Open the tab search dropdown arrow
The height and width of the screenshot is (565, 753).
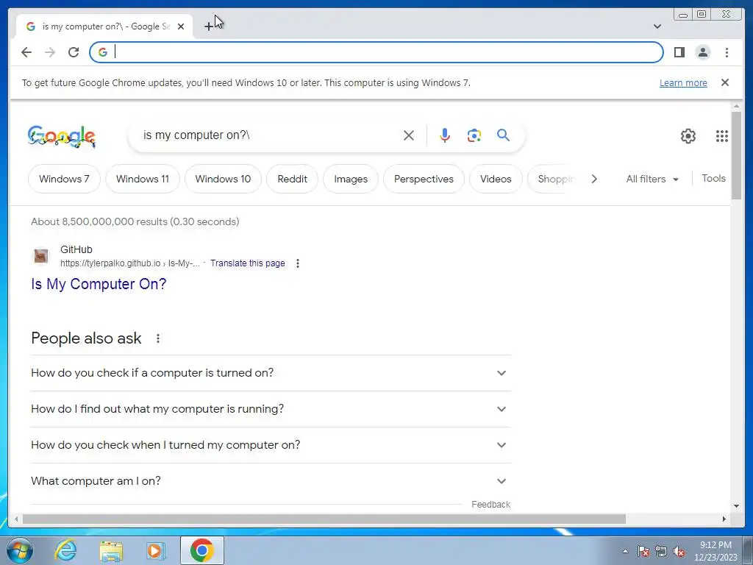click(657, 26)
